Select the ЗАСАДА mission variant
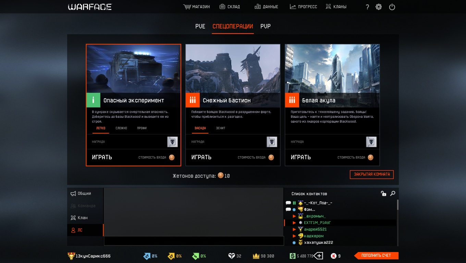This screenshot has height=263, width=466. pos(200,128)
